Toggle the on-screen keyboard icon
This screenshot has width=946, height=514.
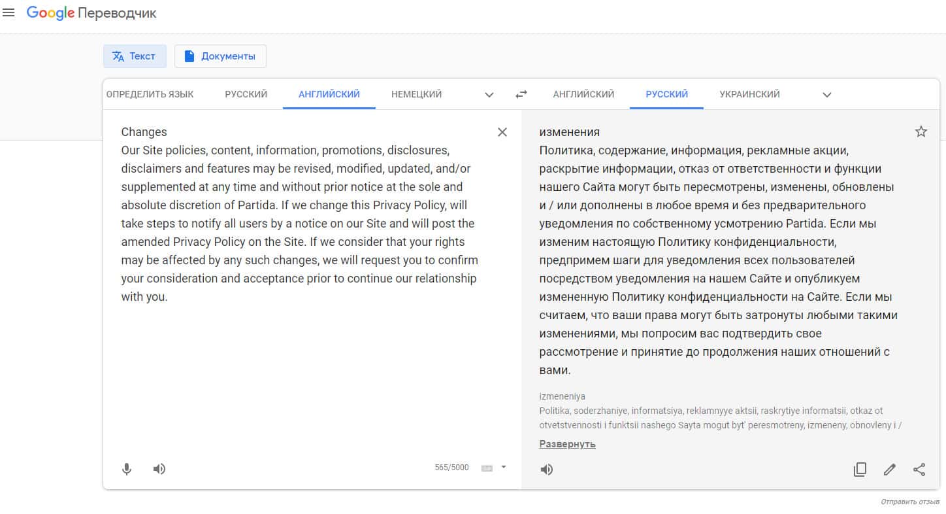487,468
